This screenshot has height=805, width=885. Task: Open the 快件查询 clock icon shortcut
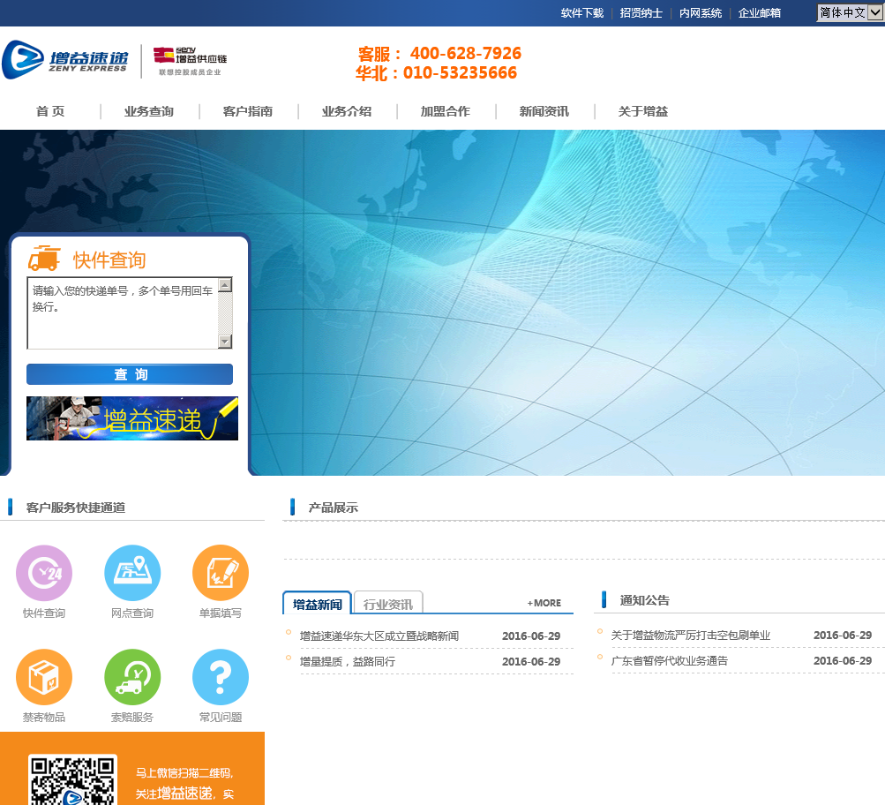[x=44, y=573]
